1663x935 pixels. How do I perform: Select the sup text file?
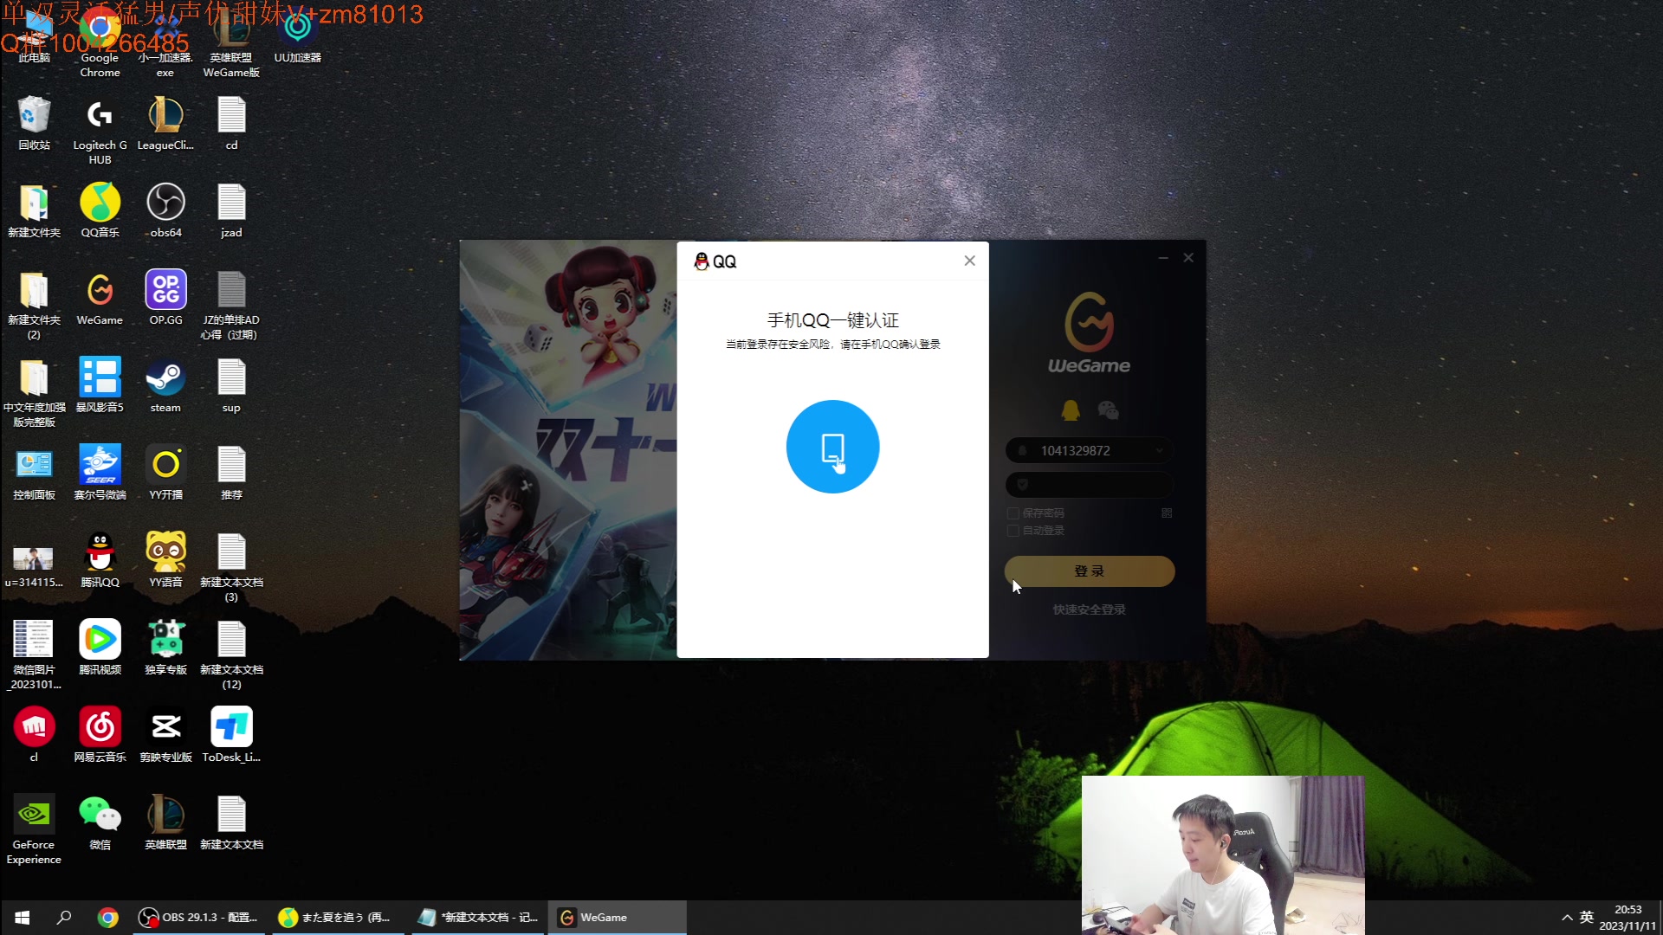[x=231, y=385]
